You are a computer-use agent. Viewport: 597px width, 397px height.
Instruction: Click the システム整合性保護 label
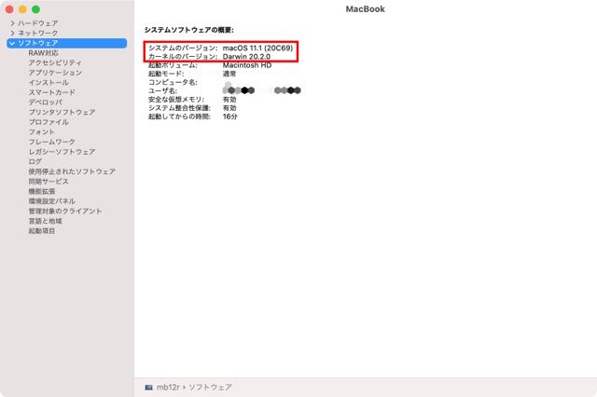[x=179, y=108]
